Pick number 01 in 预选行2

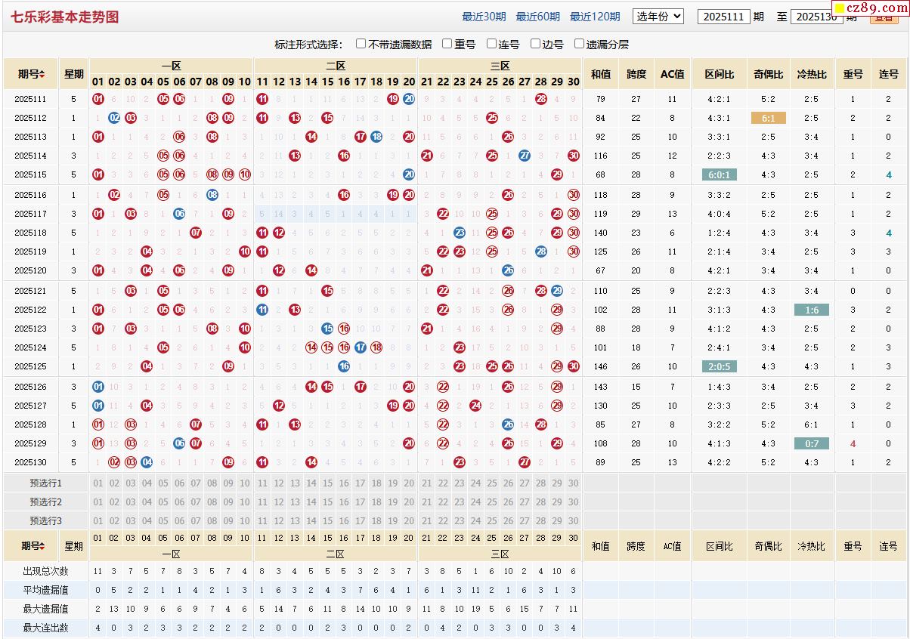point(98,502)
